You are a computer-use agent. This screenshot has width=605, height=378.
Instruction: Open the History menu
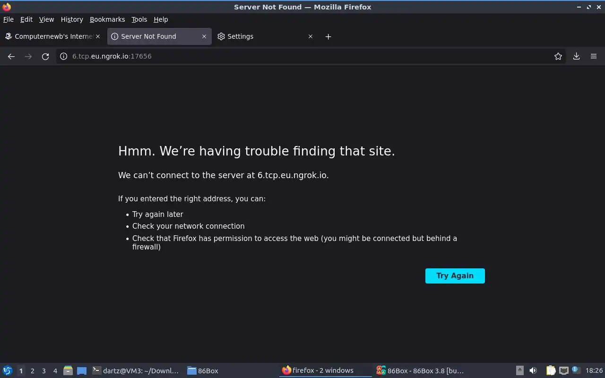point(72,19)
